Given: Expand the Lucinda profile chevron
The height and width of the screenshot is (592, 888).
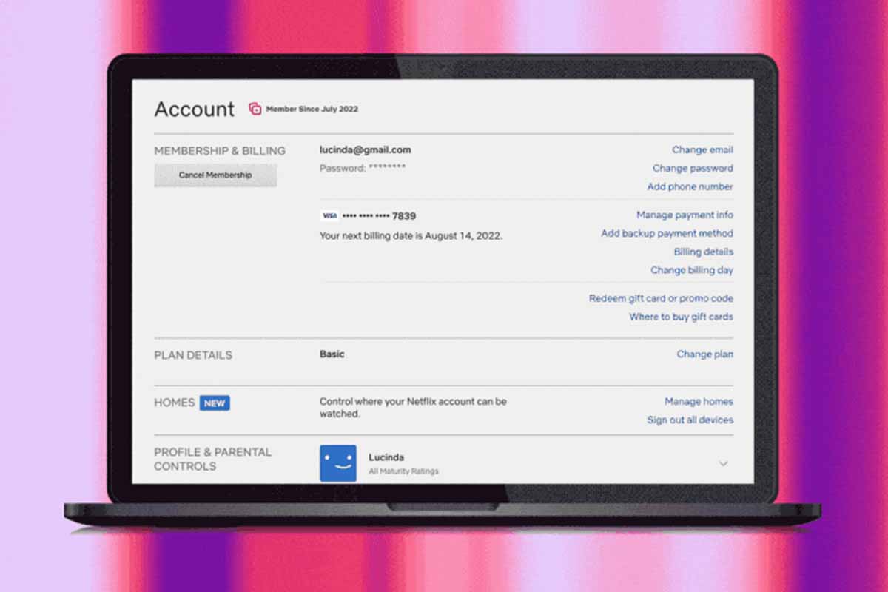Looking at the screenshot, I should pos(723,463).
